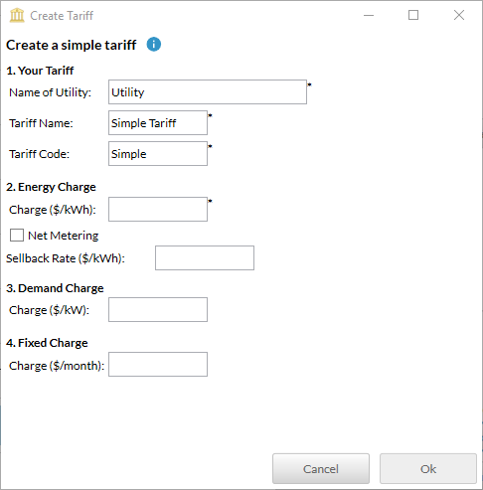Click the Cancel button

[321, 468]
